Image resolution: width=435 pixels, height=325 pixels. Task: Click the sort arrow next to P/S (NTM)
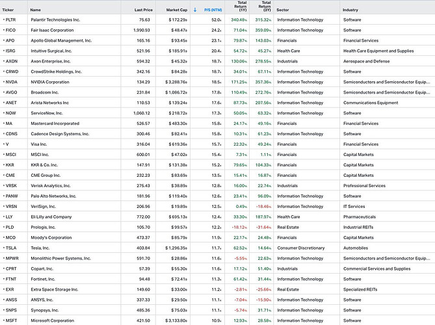point(195,10)
